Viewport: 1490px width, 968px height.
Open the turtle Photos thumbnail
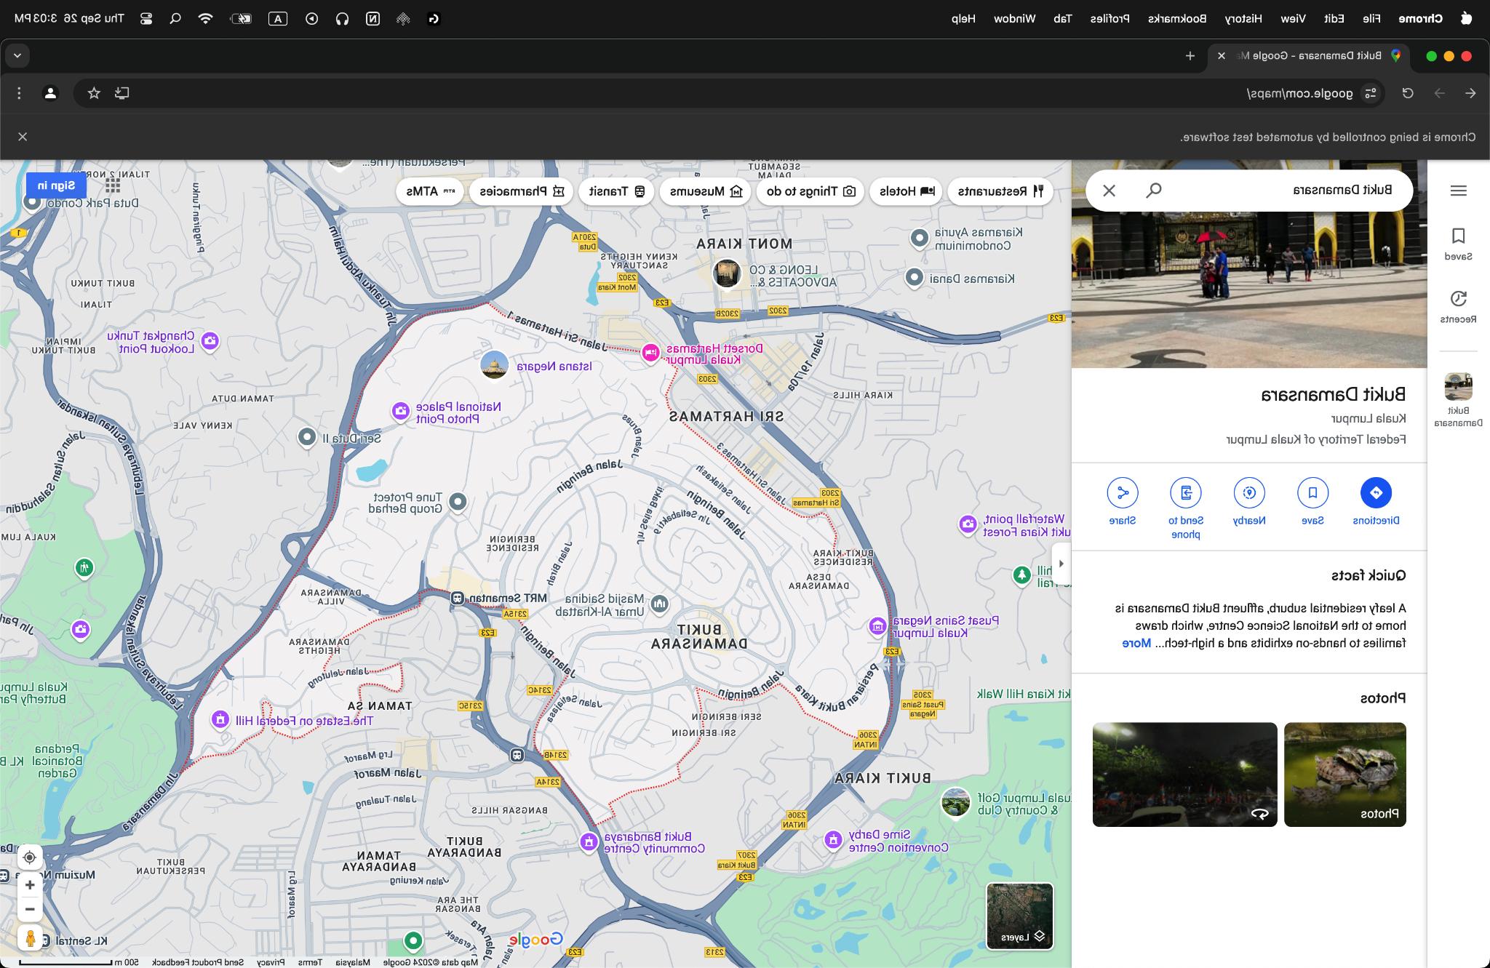[x=1345, y=775]
